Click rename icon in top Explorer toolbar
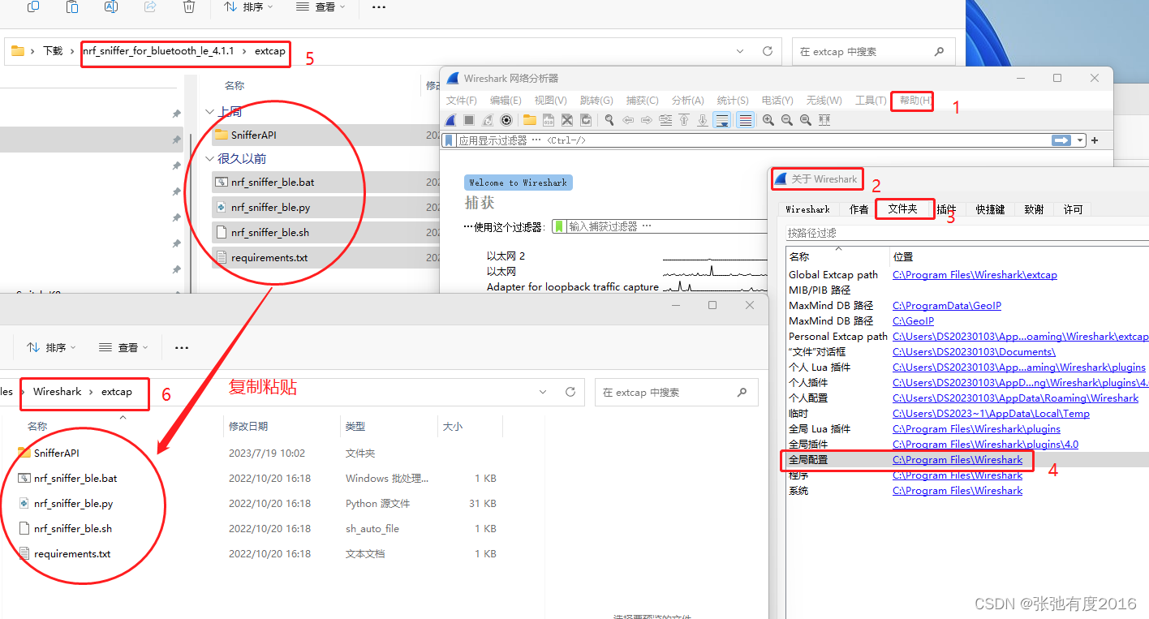This screenshot has height=619, width=1149. [x=111, y=6]
